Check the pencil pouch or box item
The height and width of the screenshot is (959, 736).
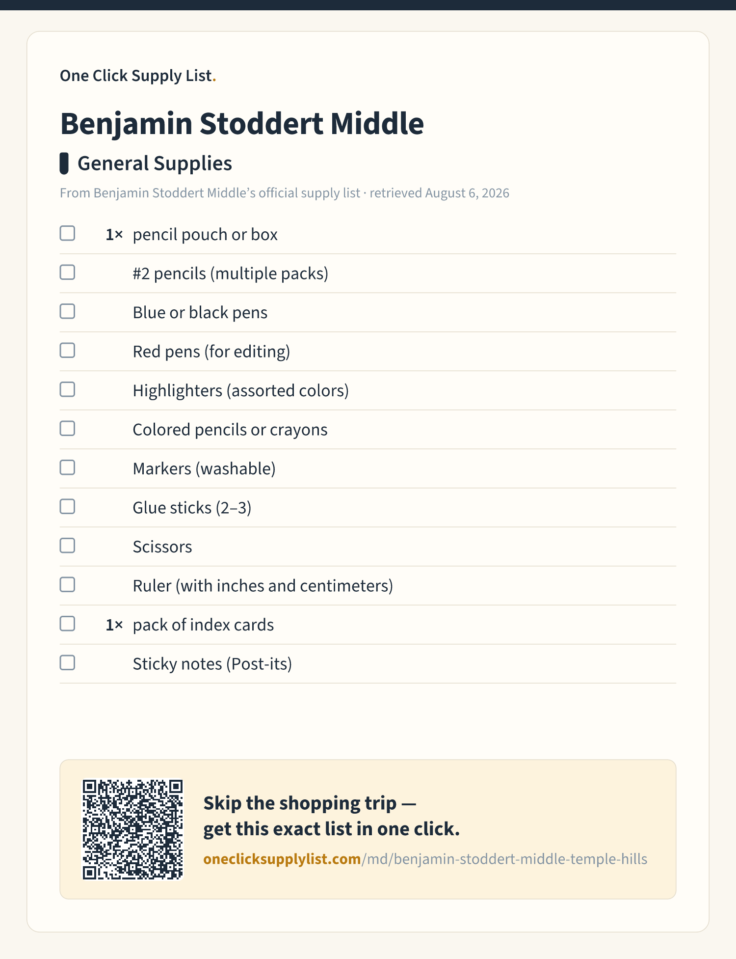[x=67, y=233]
